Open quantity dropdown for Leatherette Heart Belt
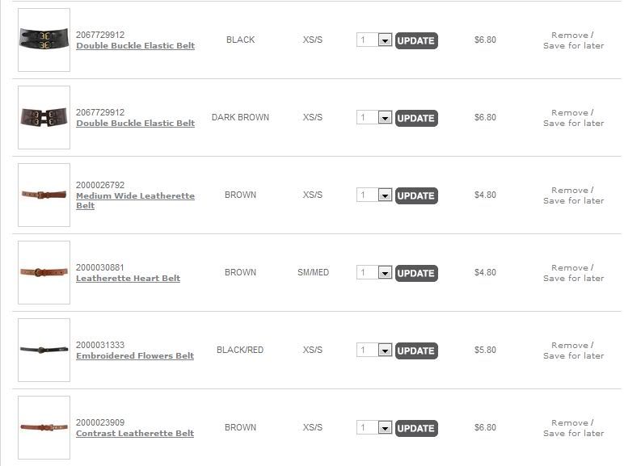The width and height of the screenshot is (624, 466). (385, 273)
